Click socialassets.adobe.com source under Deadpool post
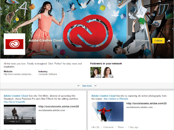 (x=52, y=110)
